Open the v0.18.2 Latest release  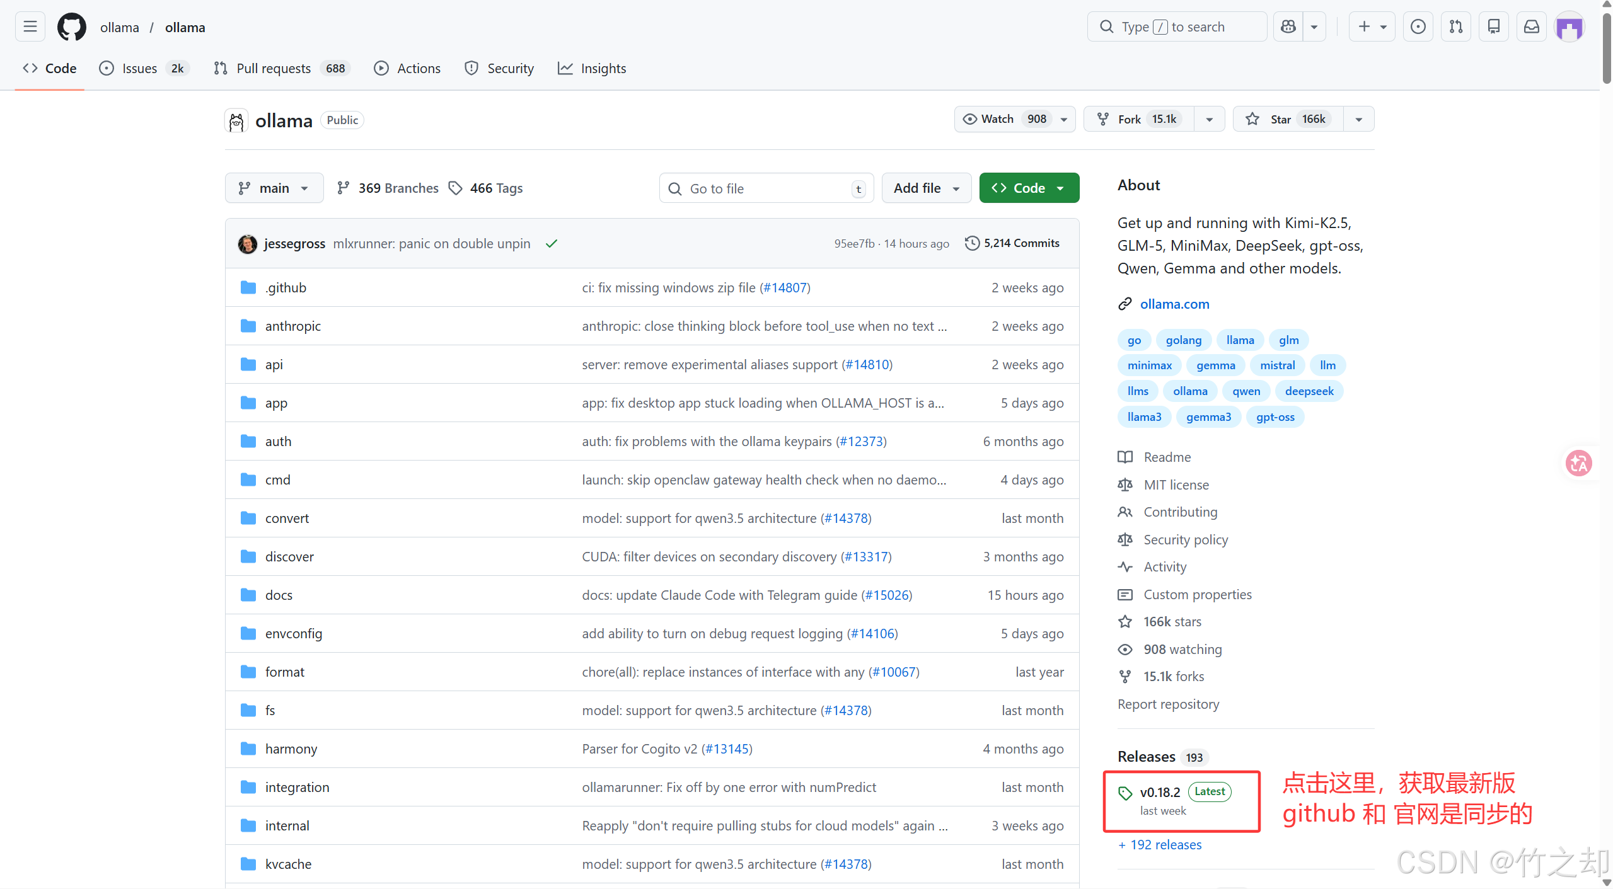click(x=1160, y=793)
